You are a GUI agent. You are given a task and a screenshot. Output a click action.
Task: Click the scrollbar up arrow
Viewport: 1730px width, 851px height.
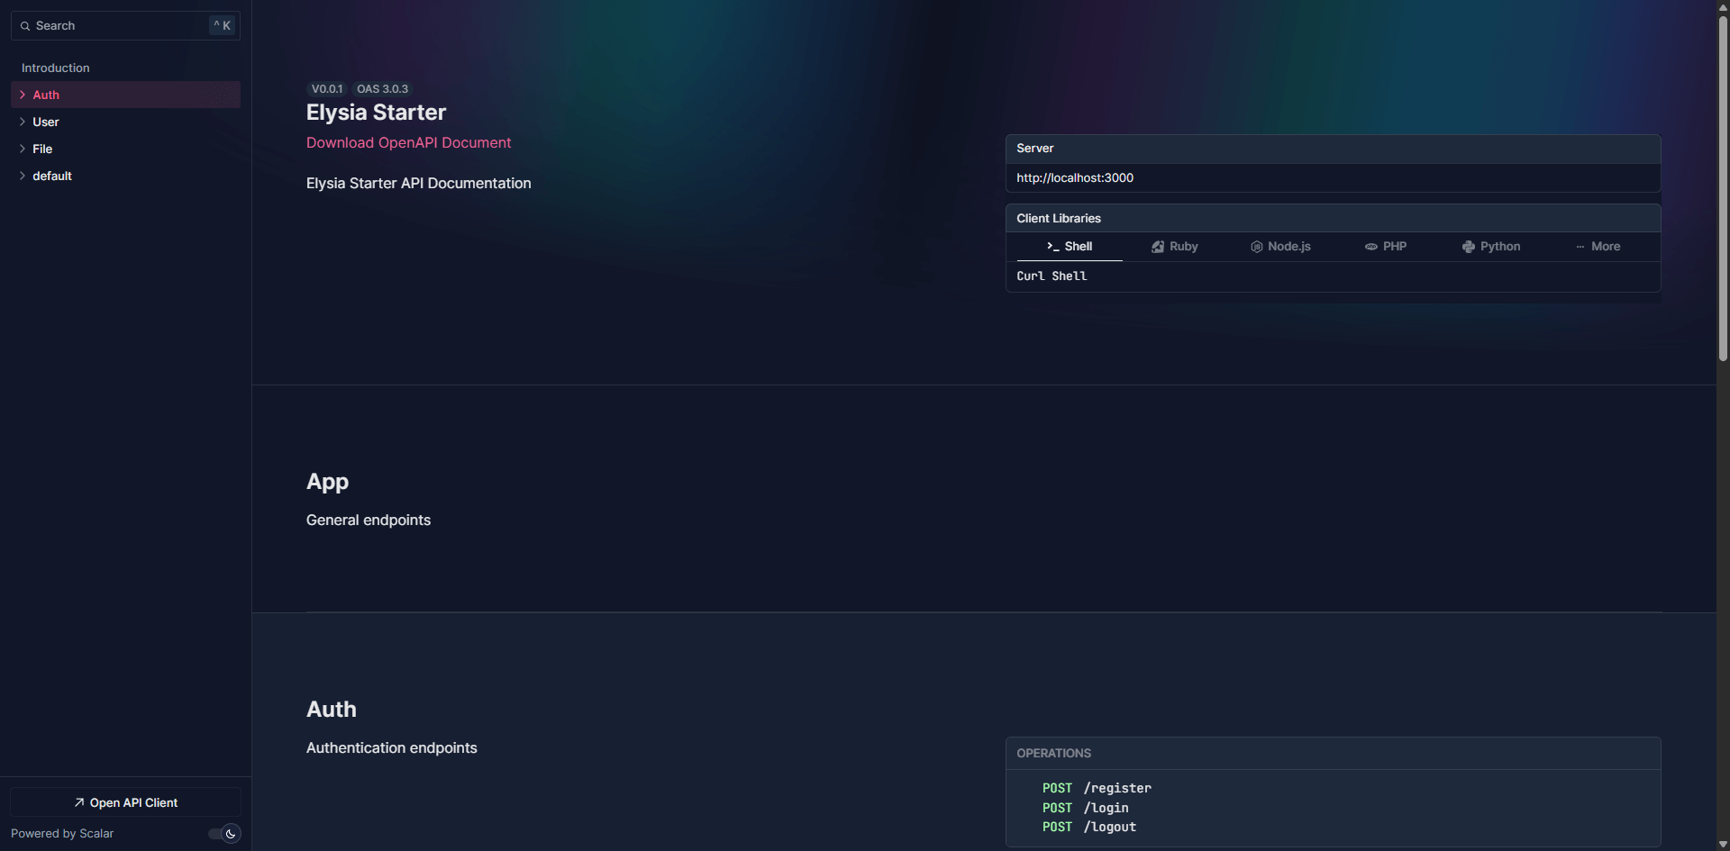coord(1723,6)
